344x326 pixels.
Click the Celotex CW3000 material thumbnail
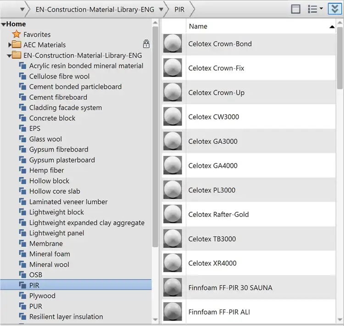click(x=172, y=116)
